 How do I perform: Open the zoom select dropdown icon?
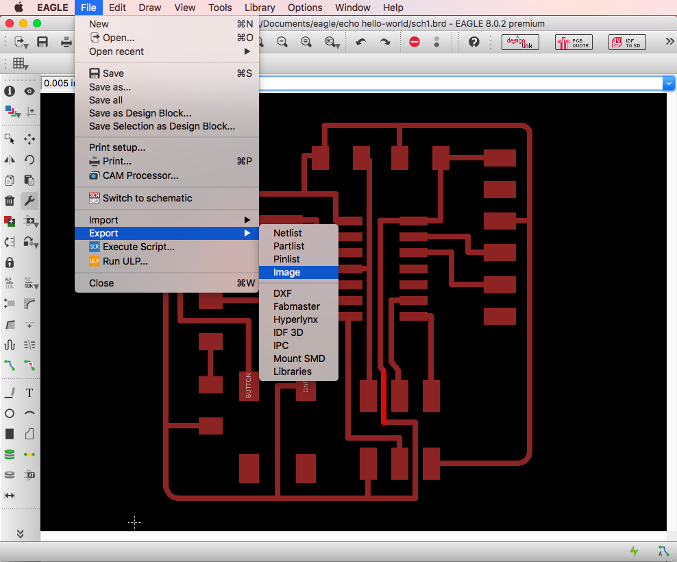332,42
